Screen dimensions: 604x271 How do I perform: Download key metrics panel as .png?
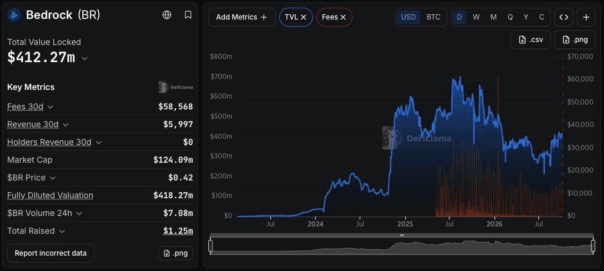click(x=175, y=253)
